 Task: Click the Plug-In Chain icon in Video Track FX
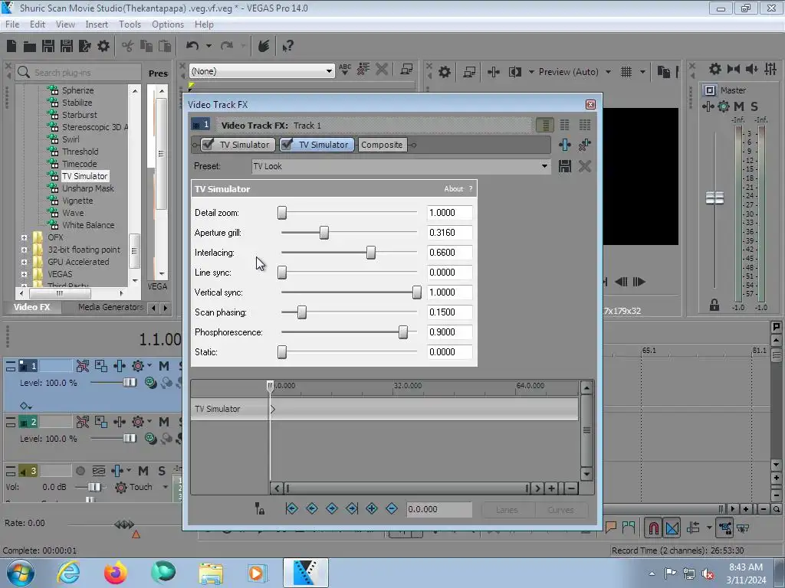point(565,145)
